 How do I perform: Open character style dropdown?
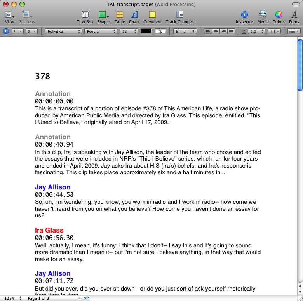31,31
